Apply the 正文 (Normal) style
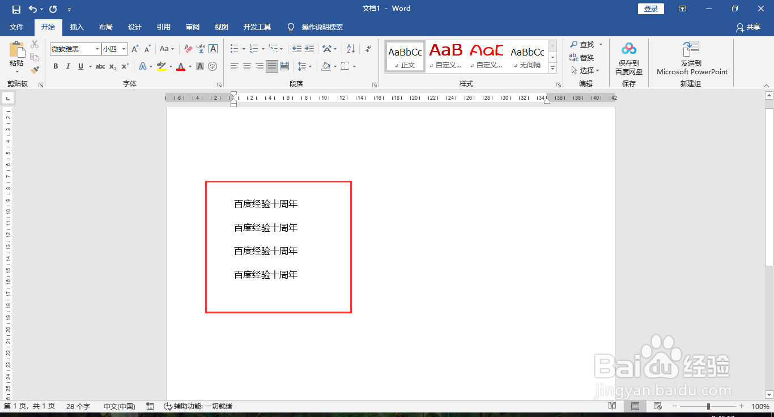The width and height of the screenshot is (774, 417). tap(405, 56)
